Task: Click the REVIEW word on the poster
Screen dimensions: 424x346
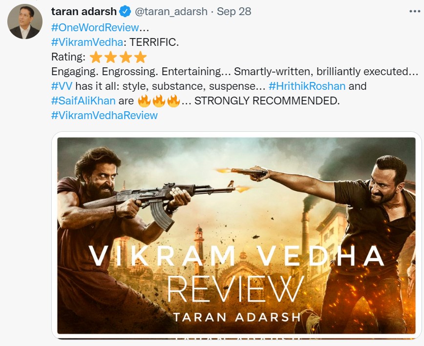Action: [235, 289]
